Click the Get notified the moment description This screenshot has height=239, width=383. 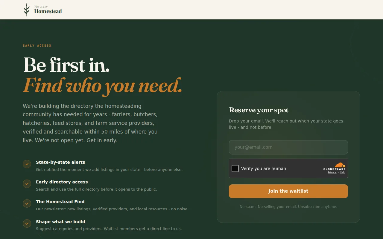click(x=109, y=170)
